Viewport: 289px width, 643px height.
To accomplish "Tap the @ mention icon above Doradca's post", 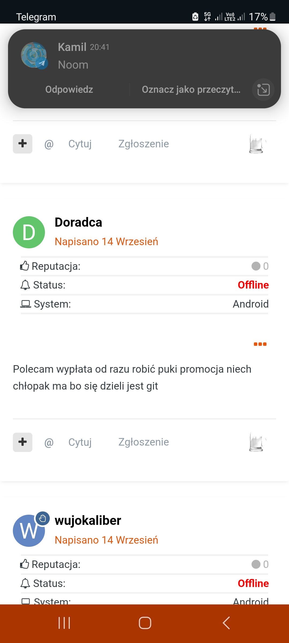I will tap(49, 144).
